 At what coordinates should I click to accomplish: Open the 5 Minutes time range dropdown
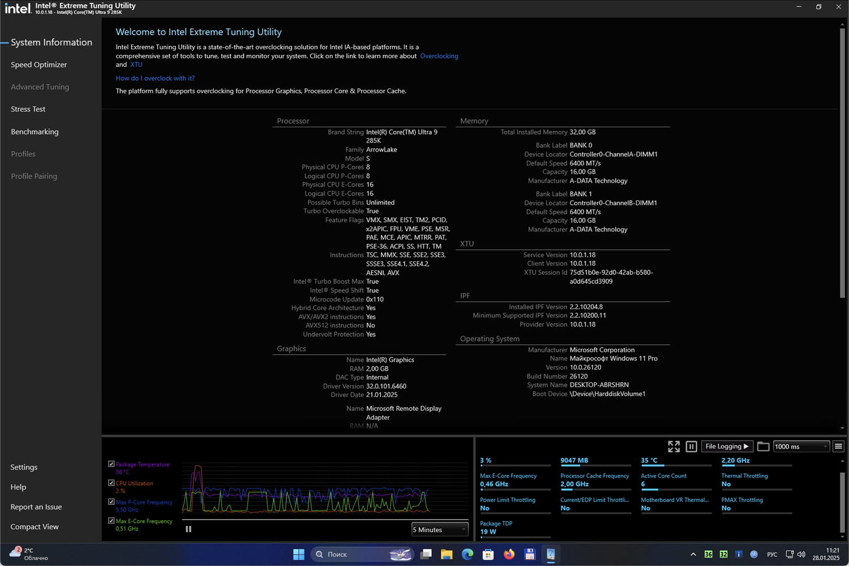(440, 530)
